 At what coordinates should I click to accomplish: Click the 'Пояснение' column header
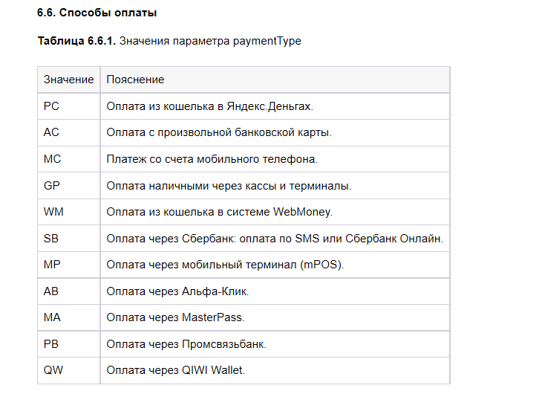click(x=135, y=80)
